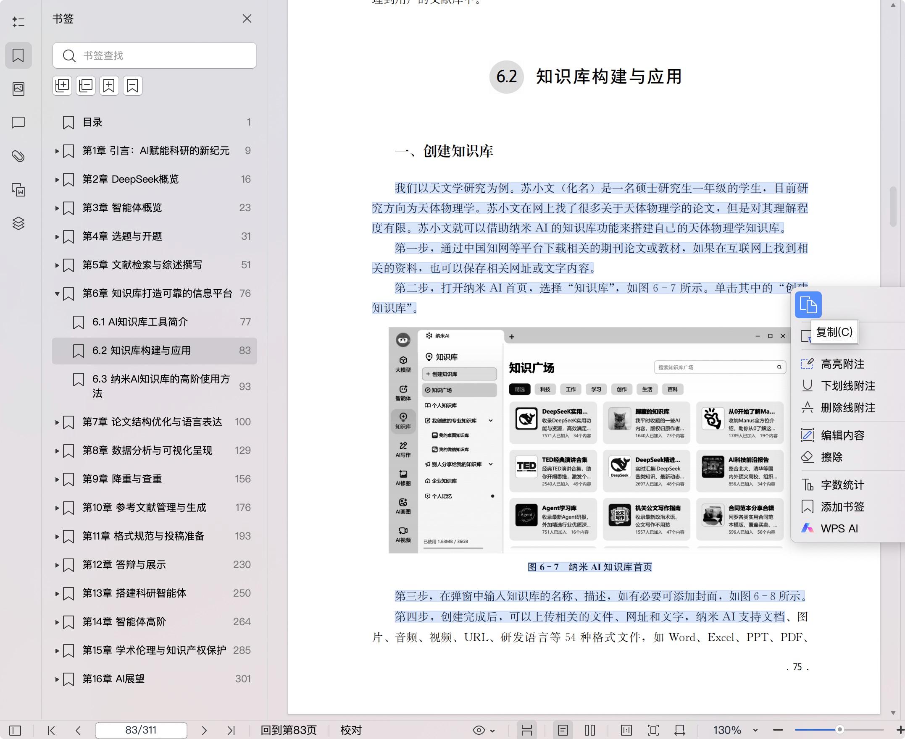Expand 第7章 论文结构优化与语言表达 bookmark

tap(57, 422)
